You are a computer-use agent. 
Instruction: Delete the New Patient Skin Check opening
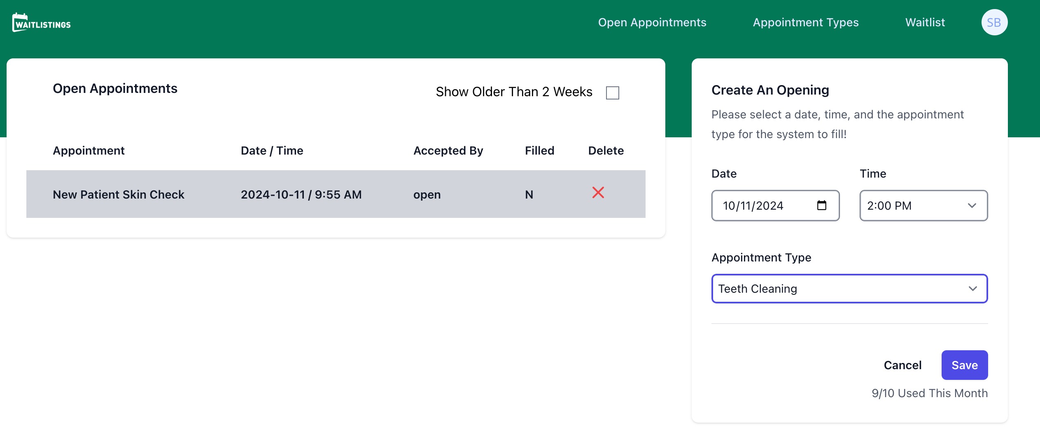(598, 193)
